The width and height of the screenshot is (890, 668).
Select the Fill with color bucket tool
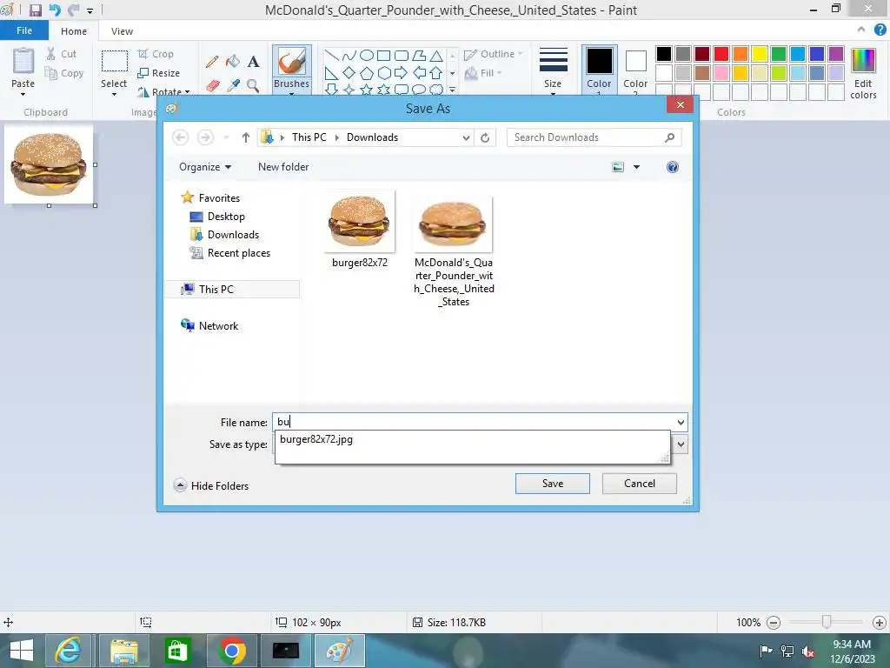[x=233, y=62]
